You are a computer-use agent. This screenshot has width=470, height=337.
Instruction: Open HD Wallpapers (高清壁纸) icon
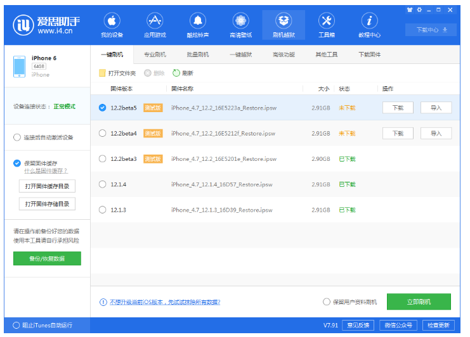click(x=240, y=21)
